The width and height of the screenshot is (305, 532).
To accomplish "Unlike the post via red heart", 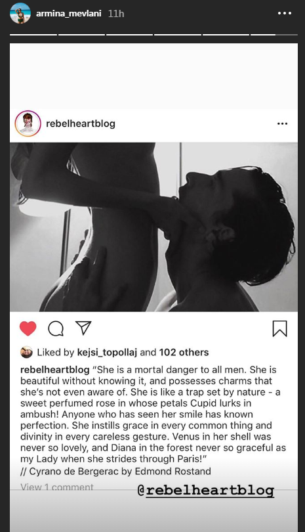I will coord(28,328).
